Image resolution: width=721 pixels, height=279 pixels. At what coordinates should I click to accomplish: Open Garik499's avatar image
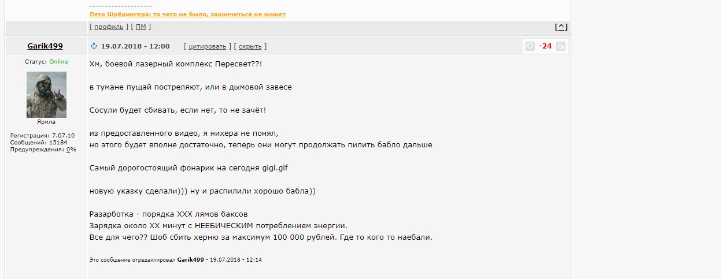tap(46, 95)
